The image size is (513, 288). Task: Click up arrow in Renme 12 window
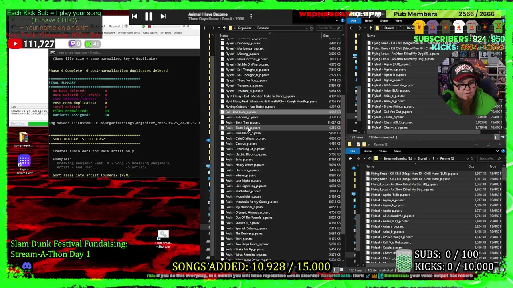(370, 158)
